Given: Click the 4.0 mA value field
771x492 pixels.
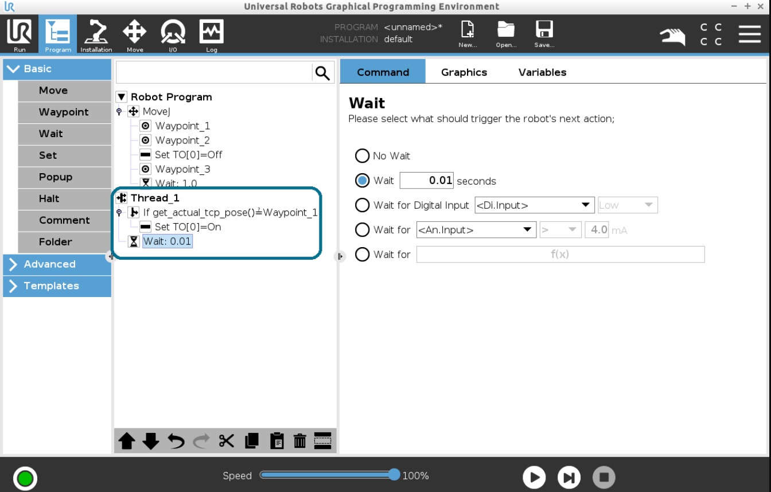Looking at the screenshot, I should 596,230.
